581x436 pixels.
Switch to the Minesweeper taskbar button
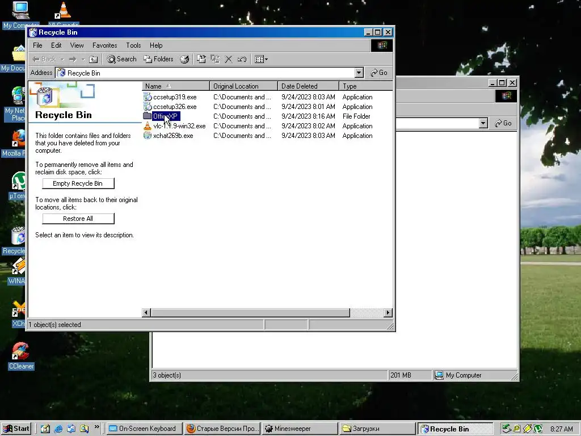point(300,429)
